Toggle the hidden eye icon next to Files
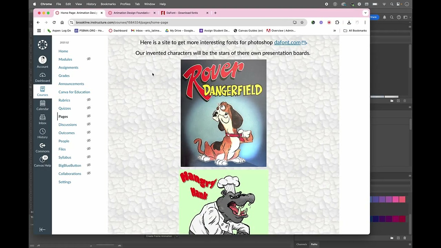 (x=89, y=149)
